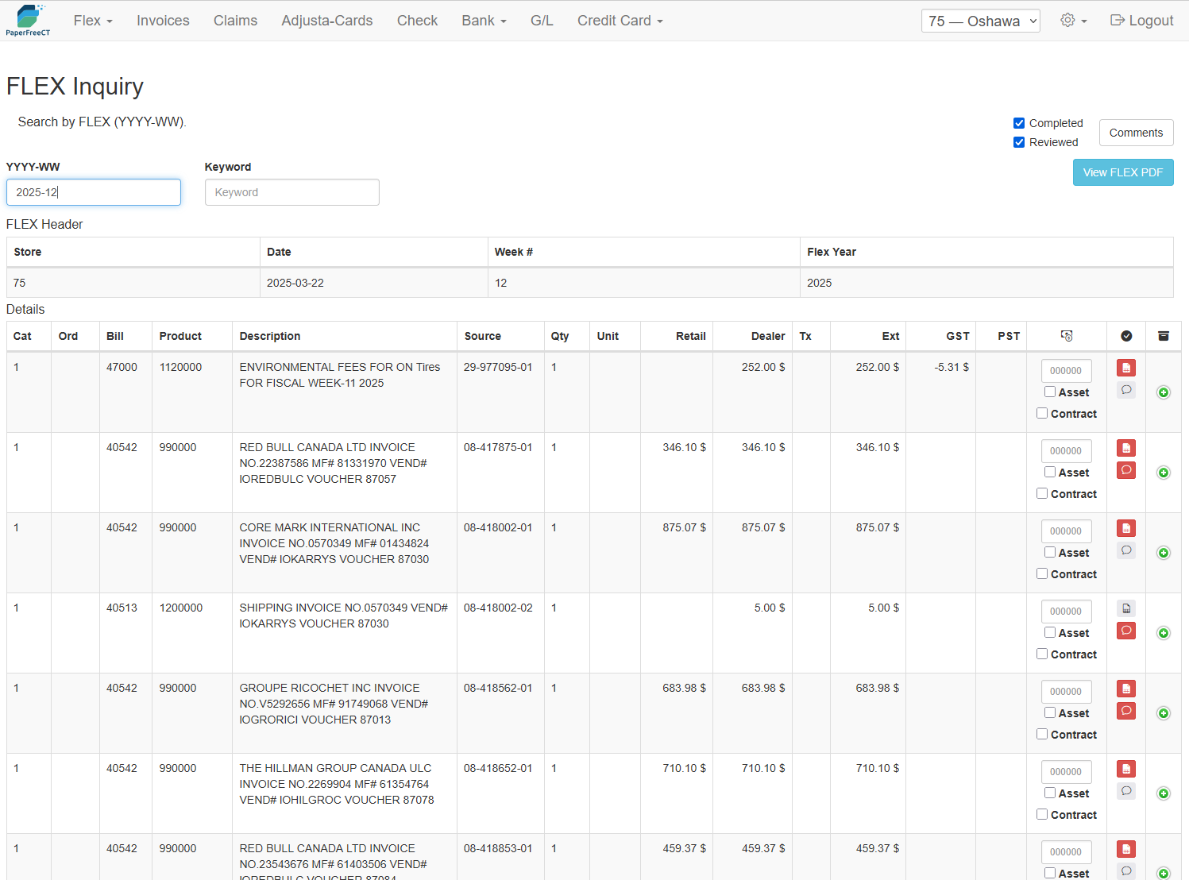Click gray comment bubble on HILLMAN GROUP row
1189x880 pixels.
[x=1125, y=791]
